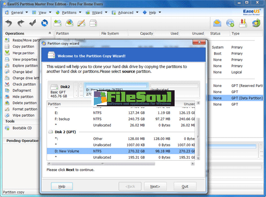This screenshot has width=266, height=197.
Task: Select the F: backup partition row
Action: click(121, 119)
